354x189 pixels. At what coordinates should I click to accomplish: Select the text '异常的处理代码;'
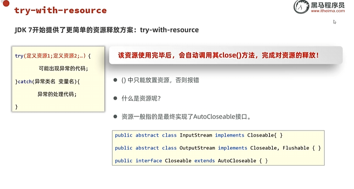[x=57, y=94]
